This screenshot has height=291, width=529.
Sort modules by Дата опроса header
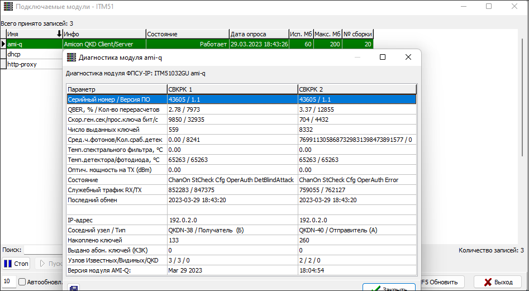258,34
